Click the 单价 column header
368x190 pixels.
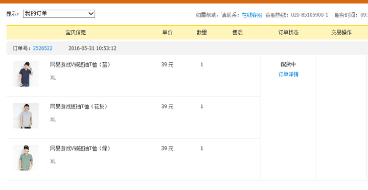coord(167,32)
